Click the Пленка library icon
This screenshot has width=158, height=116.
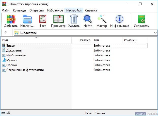click(4, 65)
